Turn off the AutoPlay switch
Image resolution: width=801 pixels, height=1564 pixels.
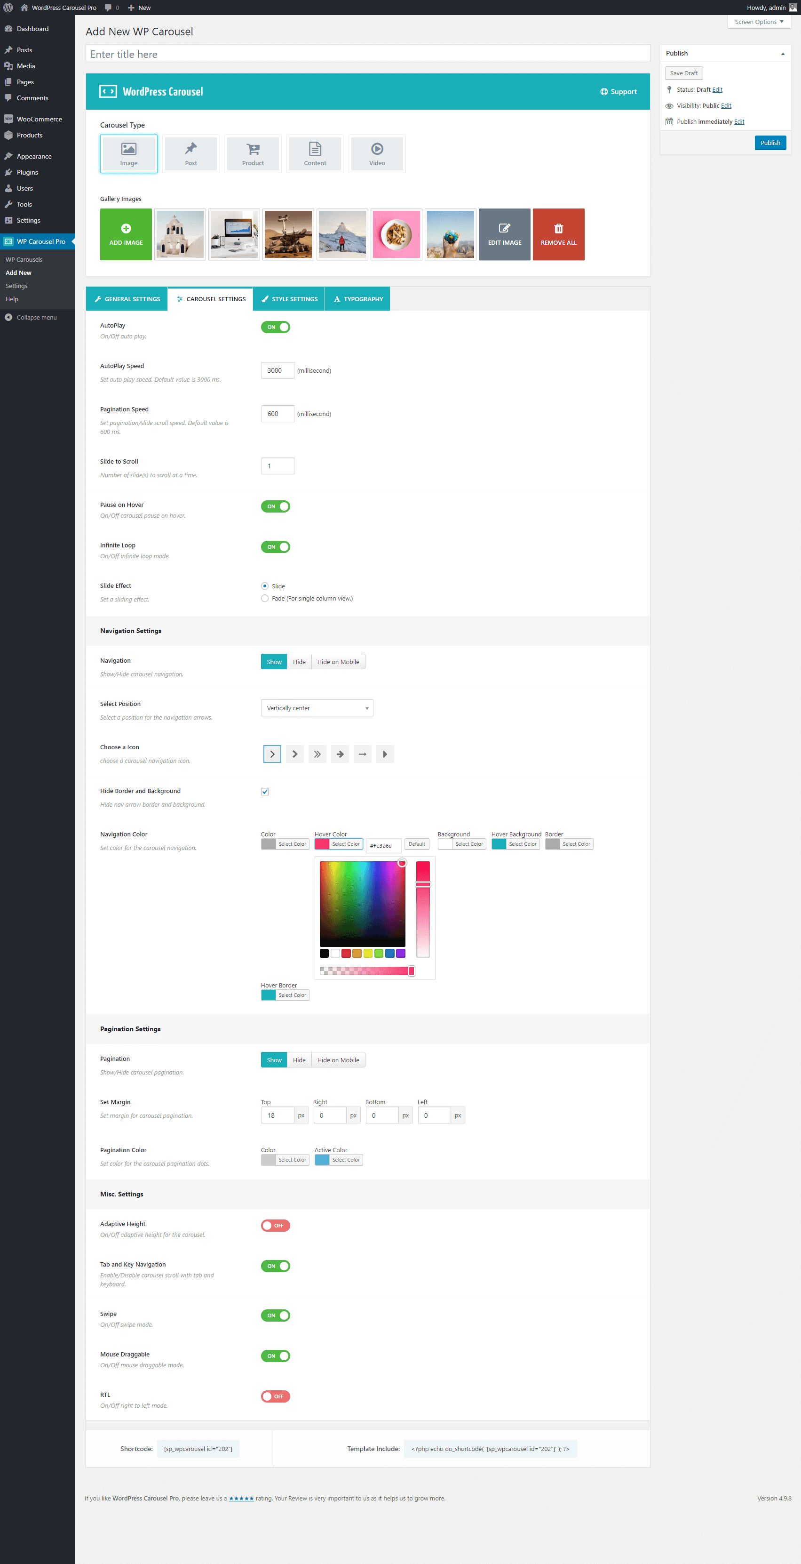[276, 327]
